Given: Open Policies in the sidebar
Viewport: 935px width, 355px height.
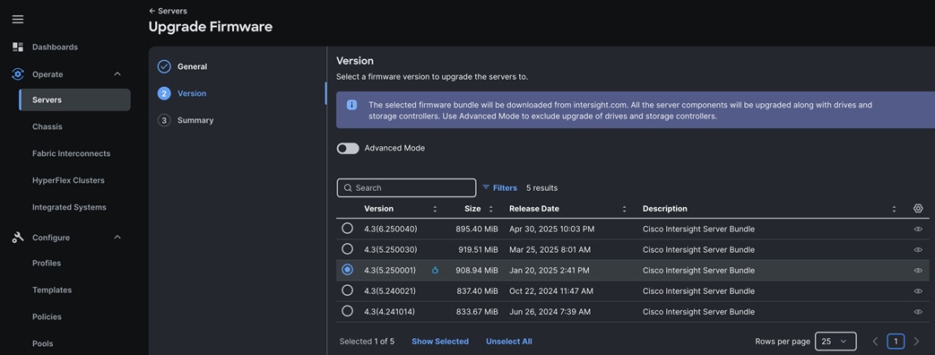Looking at the screenshot, I should tap(47, 316).
